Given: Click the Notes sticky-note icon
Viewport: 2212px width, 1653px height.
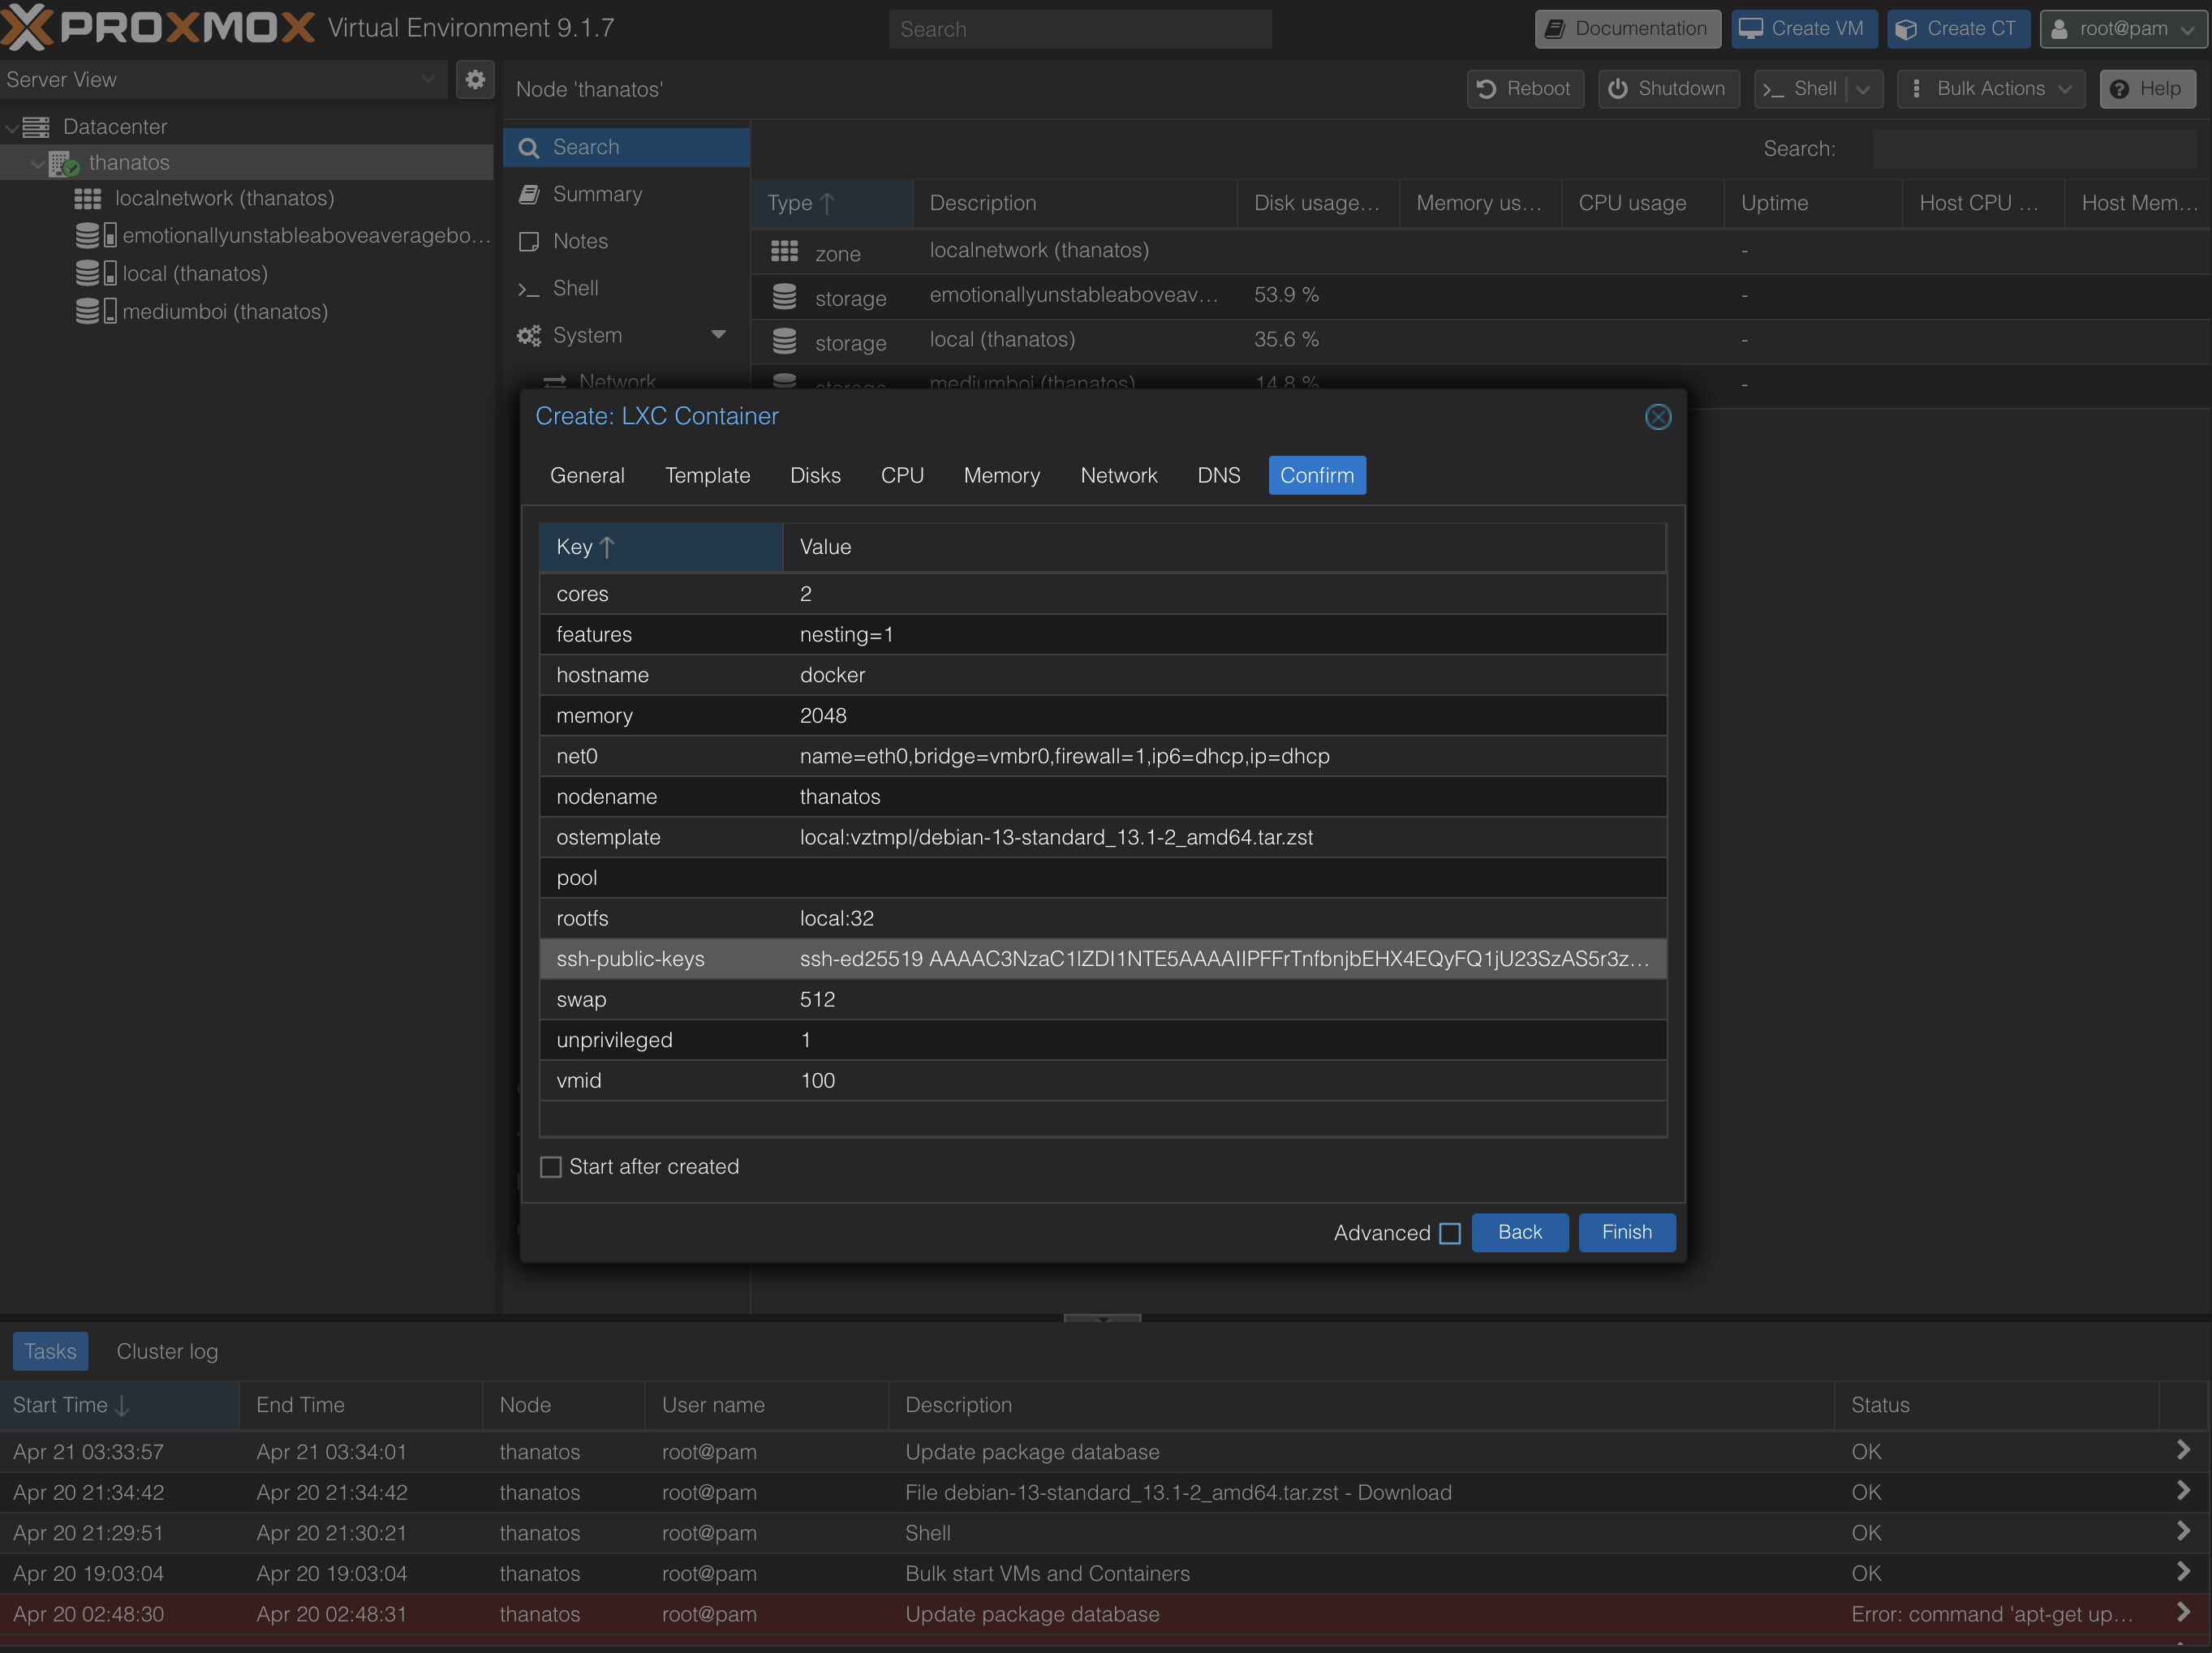Looking at the screenshot, I should 529,242.
